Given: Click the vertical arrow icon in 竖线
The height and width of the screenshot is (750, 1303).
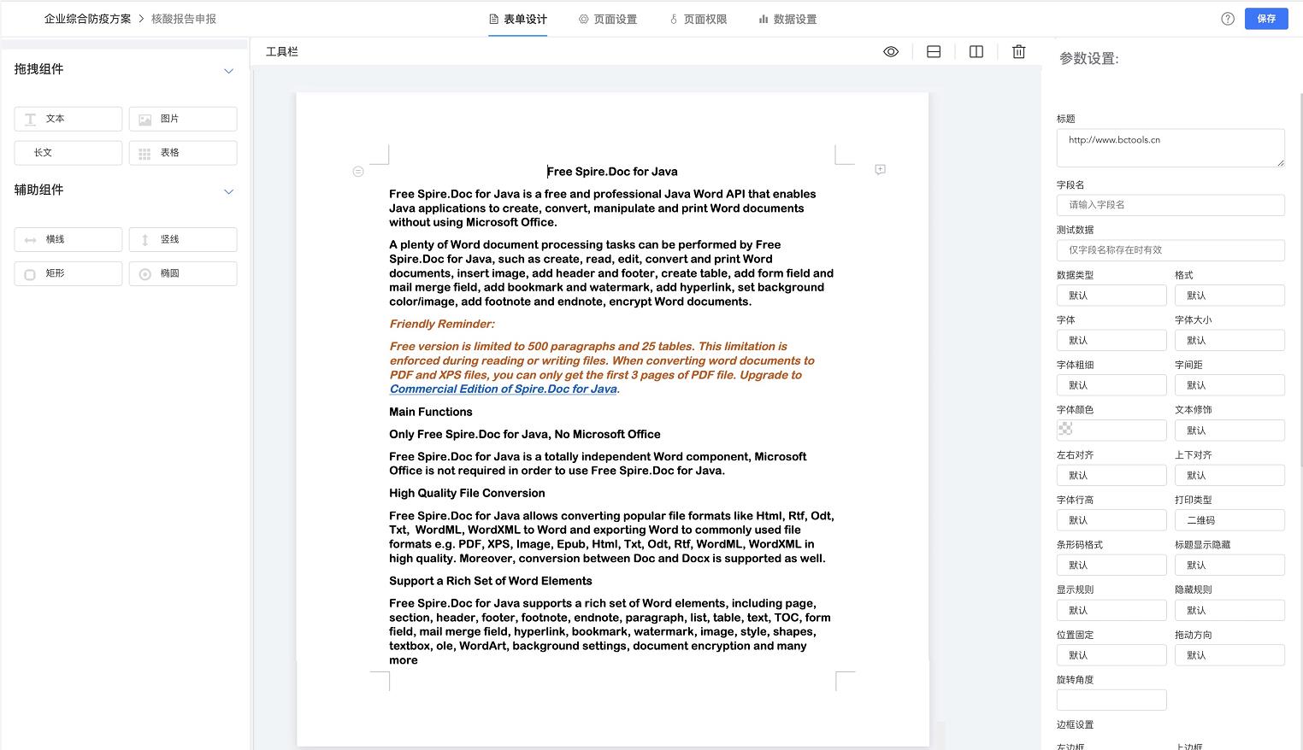Looking at the screenshot, I should pyautogui.click(x=145, y=240).
